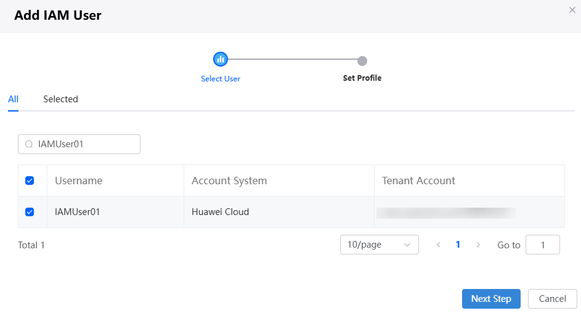Uncheck the IAMUser01 row checkbox
581x313 pixels.
30,212
